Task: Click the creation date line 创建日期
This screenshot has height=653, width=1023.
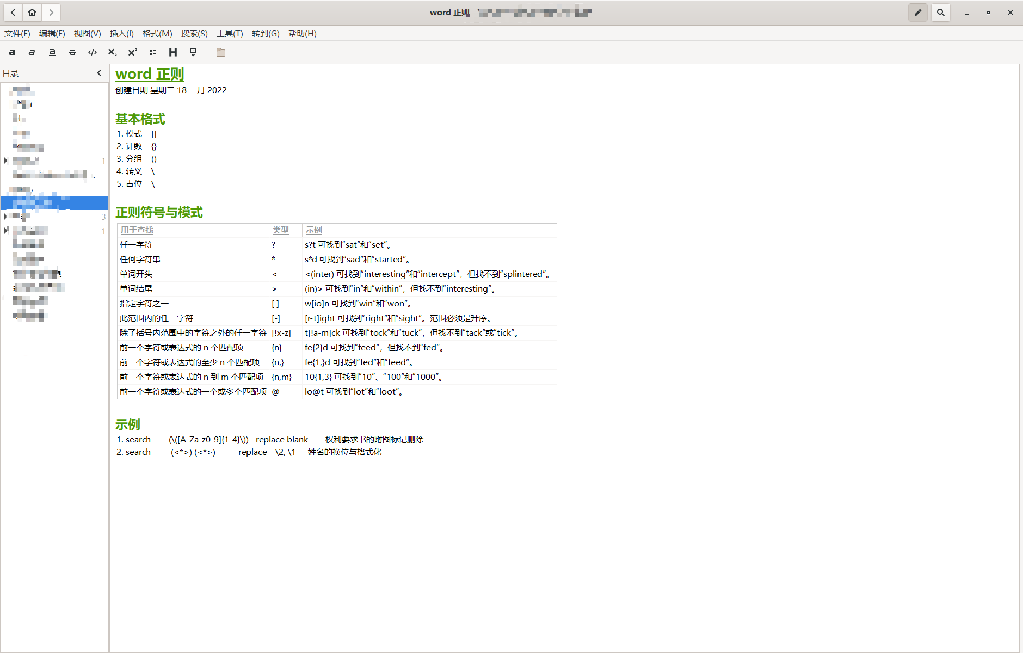Action: pyautogui.click(x=171, y=90)
